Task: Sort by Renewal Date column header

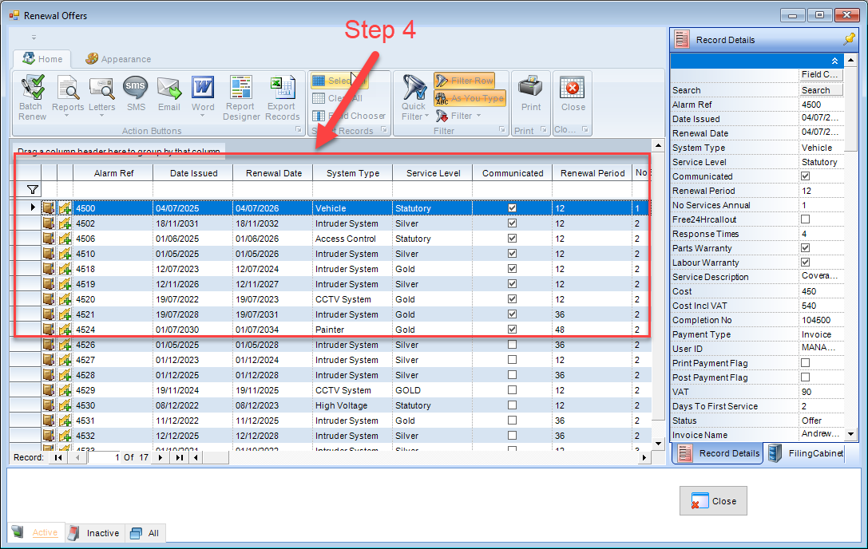Action: click(x=273, y=173)
